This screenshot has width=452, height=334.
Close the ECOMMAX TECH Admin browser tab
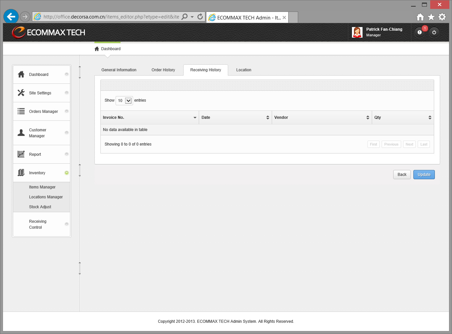coord(284,17)
